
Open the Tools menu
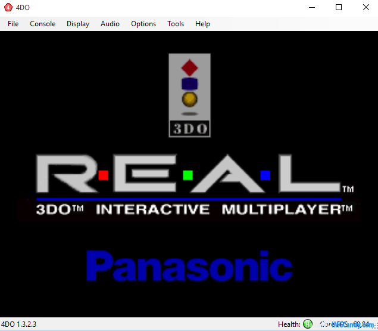[x=176, y=24]
